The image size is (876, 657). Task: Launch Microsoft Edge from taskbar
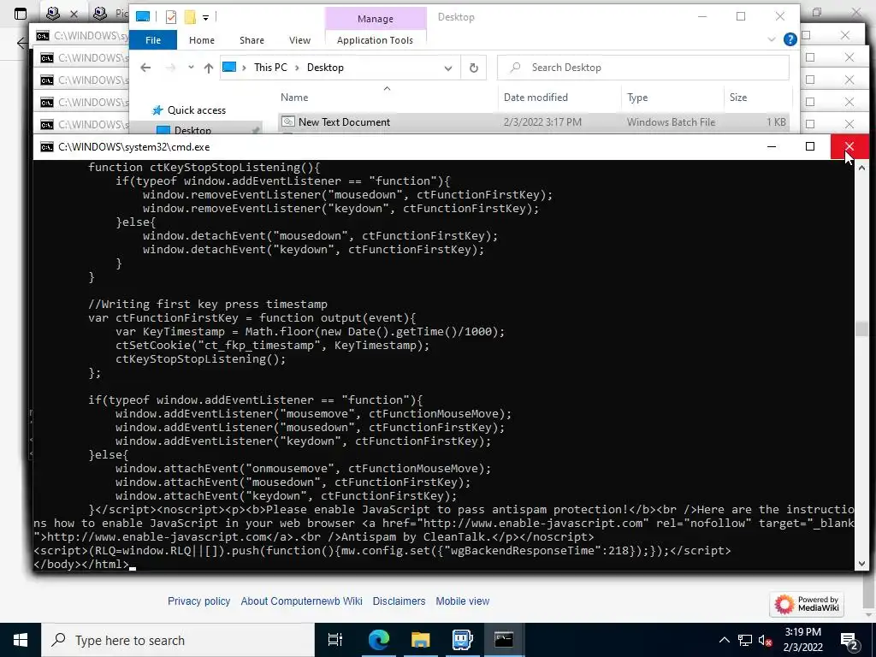[379, 640]
